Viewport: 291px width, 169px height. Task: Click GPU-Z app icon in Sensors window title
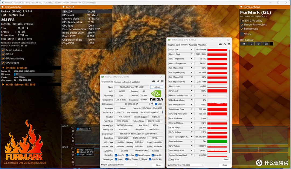coord(169,40)
